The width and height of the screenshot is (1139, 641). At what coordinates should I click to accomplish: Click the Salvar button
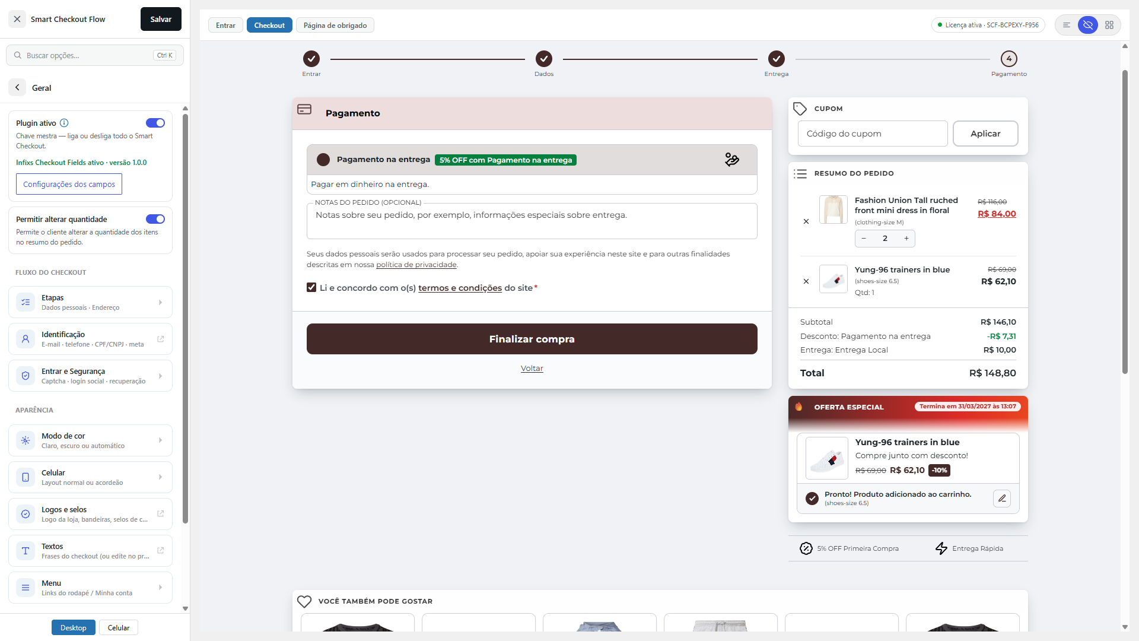click(x=161, y=19)
